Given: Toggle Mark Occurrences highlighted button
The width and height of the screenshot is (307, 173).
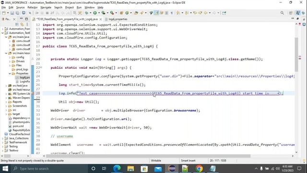Looking at the screenshot, I should click(156, 13).
